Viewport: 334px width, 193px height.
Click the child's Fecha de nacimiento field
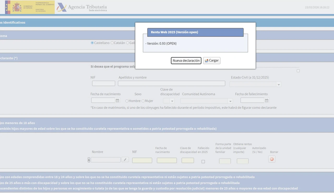point(167,160)
